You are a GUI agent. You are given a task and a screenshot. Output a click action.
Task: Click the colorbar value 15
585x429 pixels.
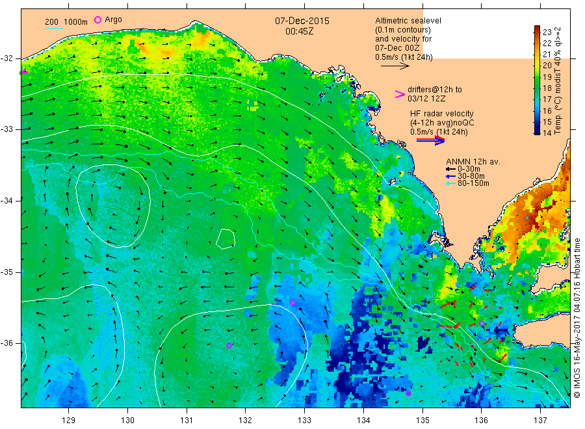(547, 122)
